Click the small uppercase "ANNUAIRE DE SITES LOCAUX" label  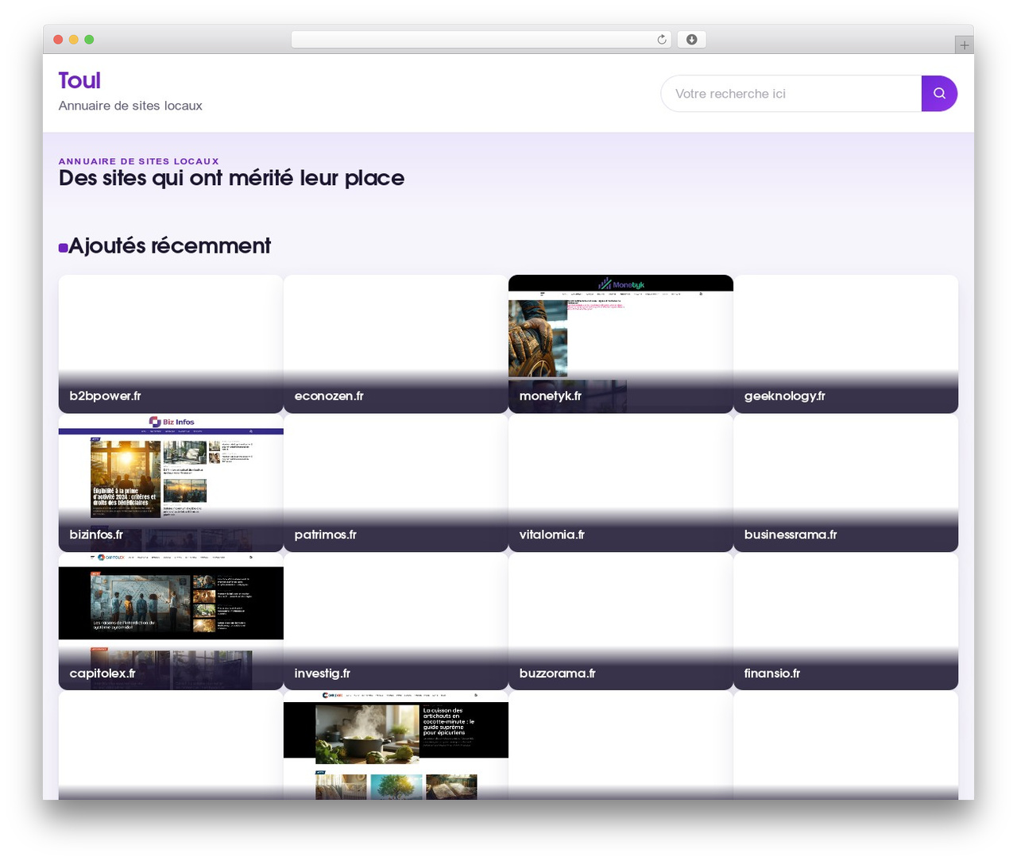tap(139, 161)
